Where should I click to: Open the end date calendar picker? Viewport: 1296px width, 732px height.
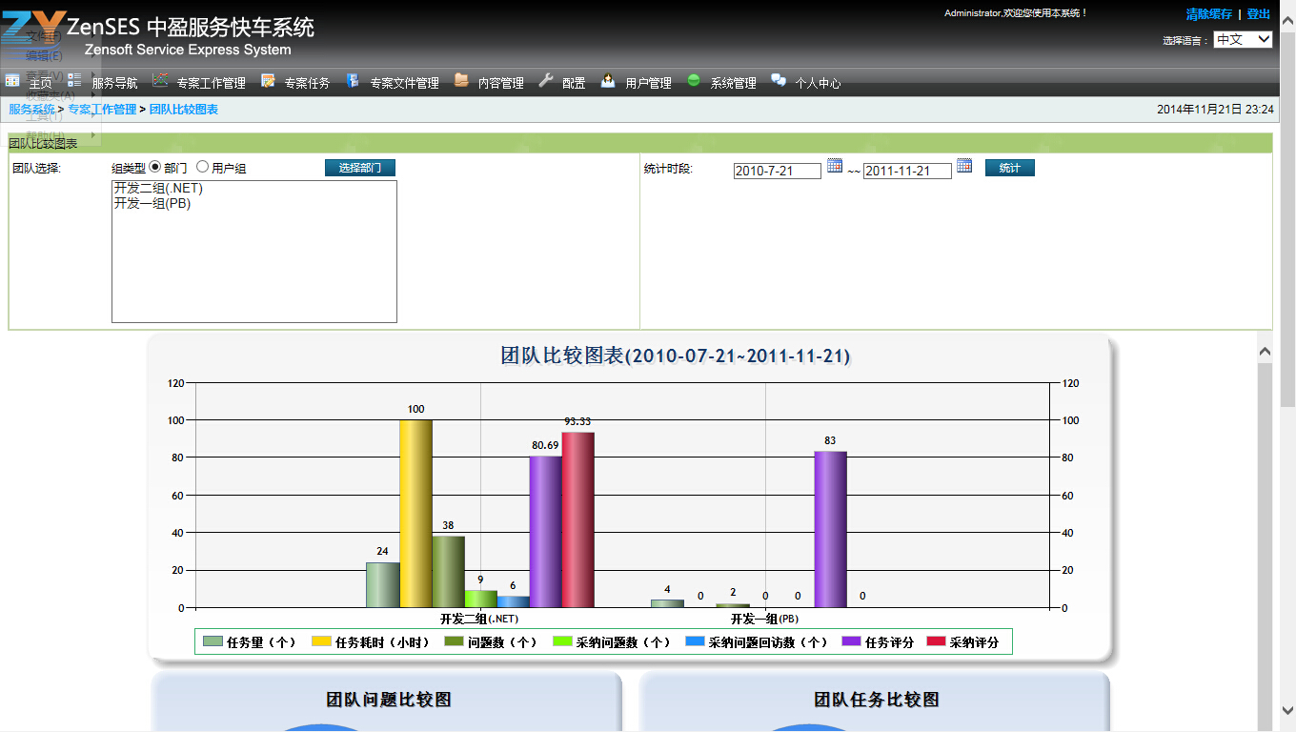coord(964,166)
